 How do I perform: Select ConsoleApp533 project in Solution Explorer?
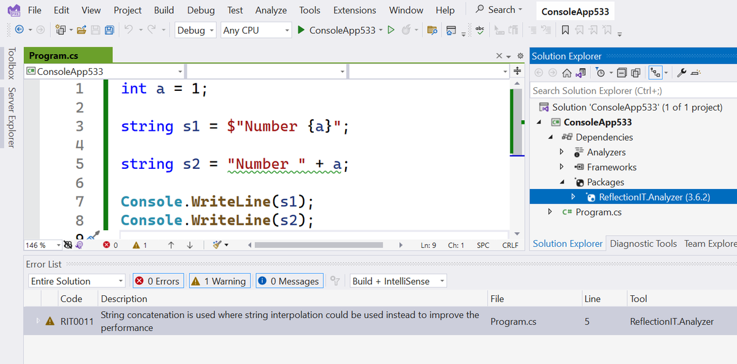(x=598, y=122)
